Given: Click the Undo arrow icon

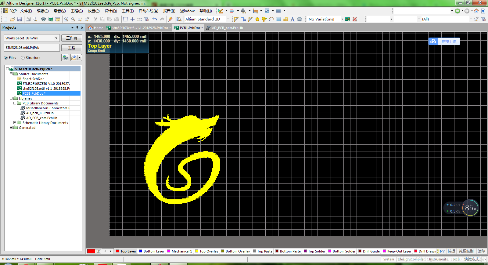Looking at the screenshot, I should [155, 19].
